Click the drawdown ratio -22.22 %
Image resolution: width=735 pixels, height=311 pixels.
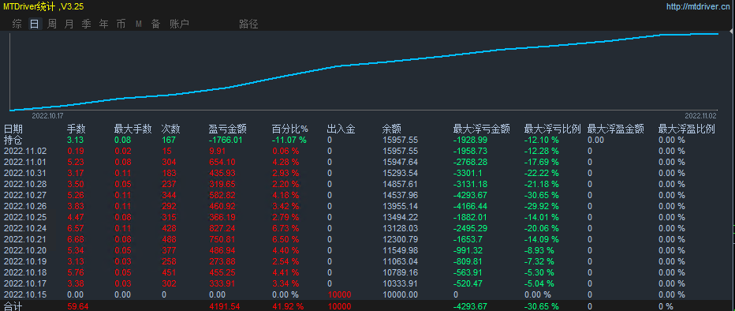(542, 173)
